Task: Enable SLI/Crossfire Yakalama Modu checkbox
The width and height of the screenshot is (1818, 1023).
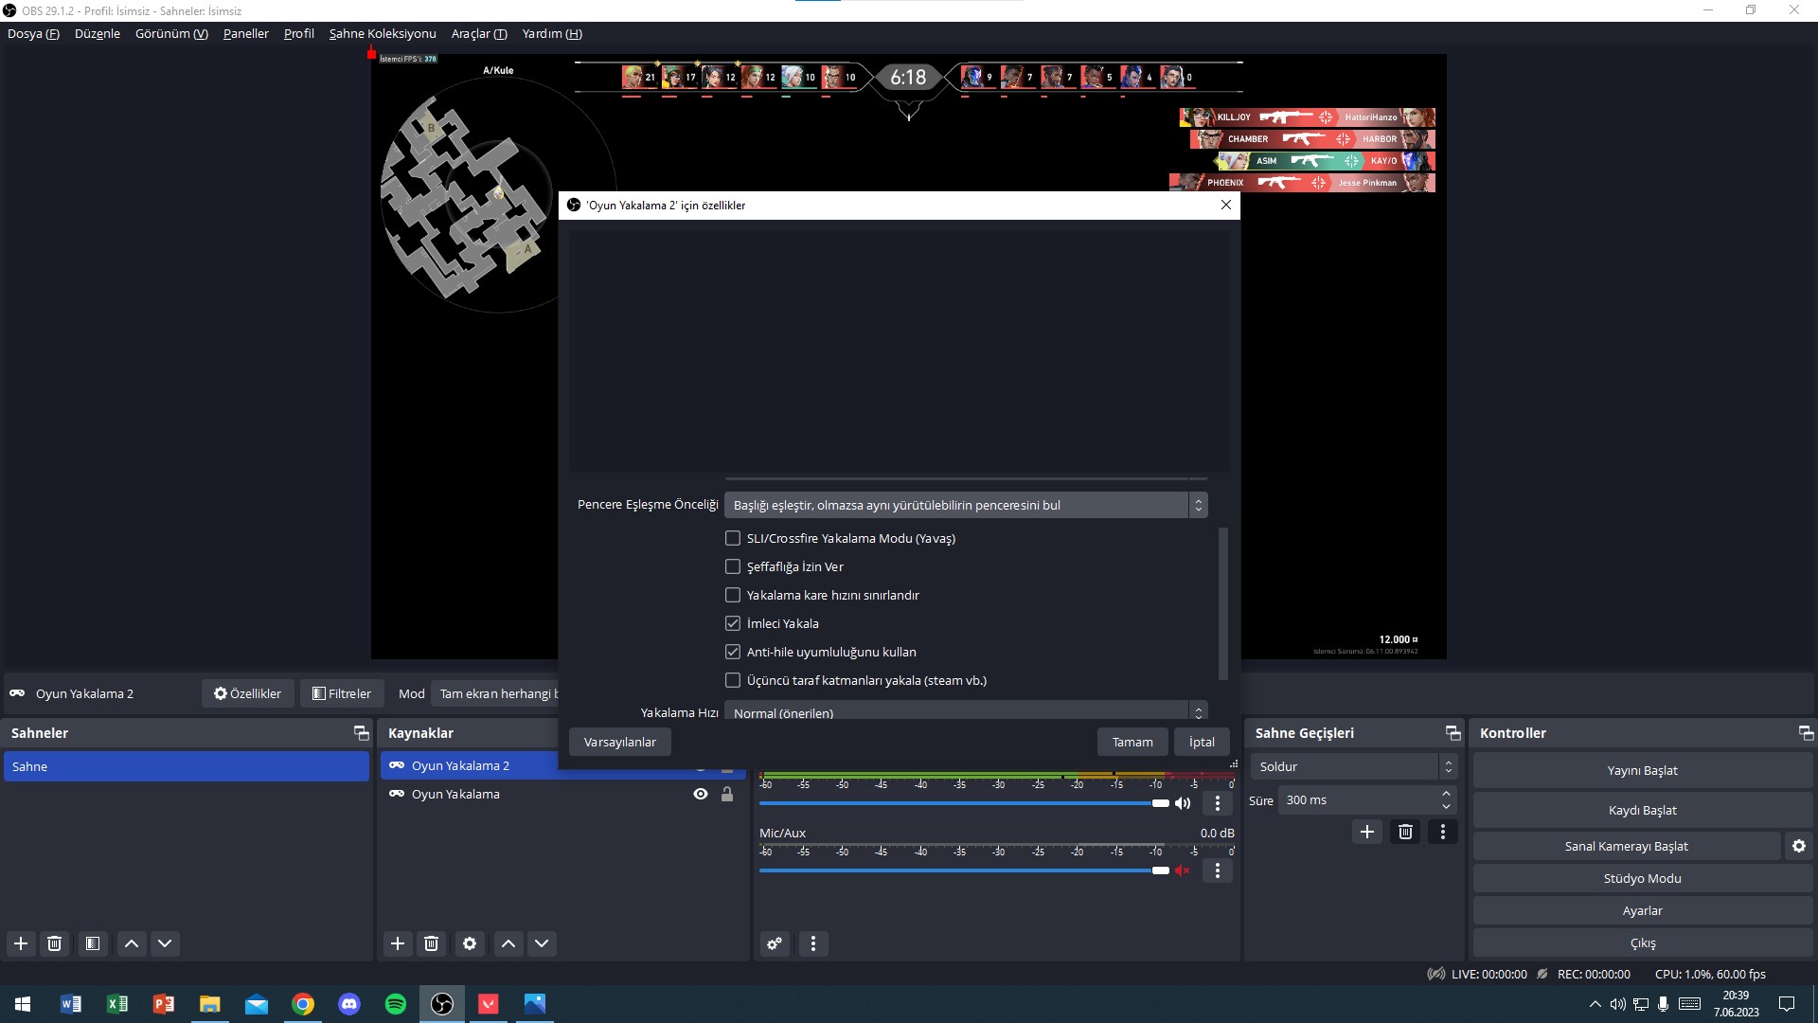Action: pos(733,538)
